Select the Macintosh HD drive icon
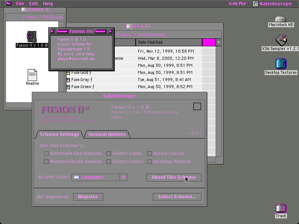The height and width of the screenshot is (224, 299). tap(281, 19)
